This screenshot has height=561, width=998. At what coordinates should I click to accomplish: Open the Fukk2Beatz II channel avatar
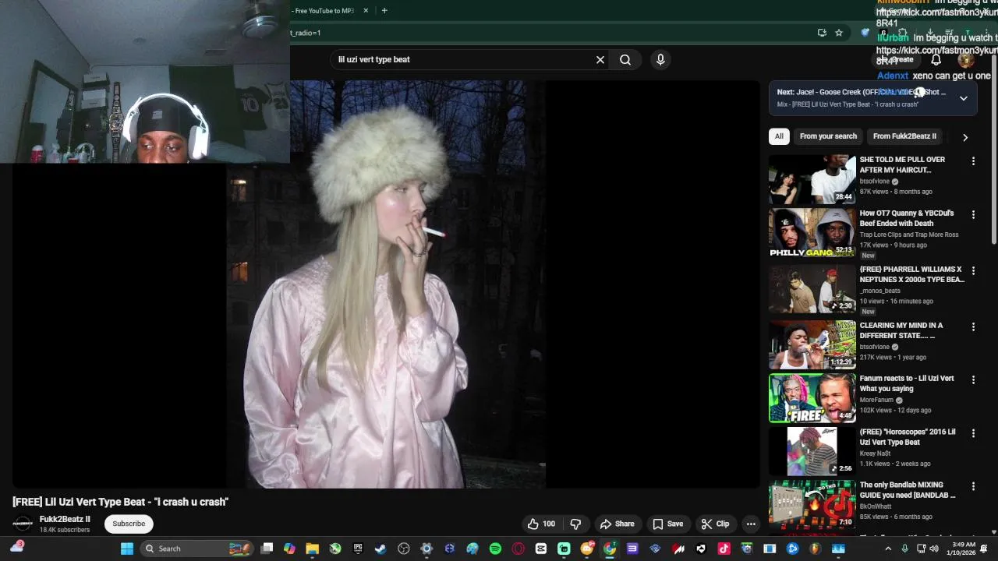pyautogui.click(x=23, y=524)
